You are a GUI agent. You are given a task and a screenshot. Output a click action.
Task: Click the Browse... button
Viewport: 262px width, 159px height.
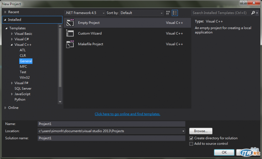201,131
